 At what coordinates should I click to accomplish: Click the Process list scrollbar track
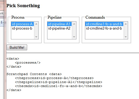pyautogui.click(x=36, y=30)
